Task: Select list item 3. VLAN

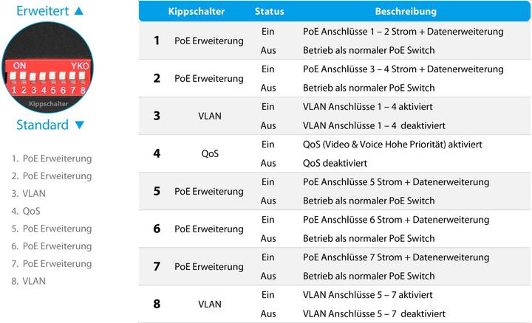Action: pyautogui.click(x=29, y=193)
